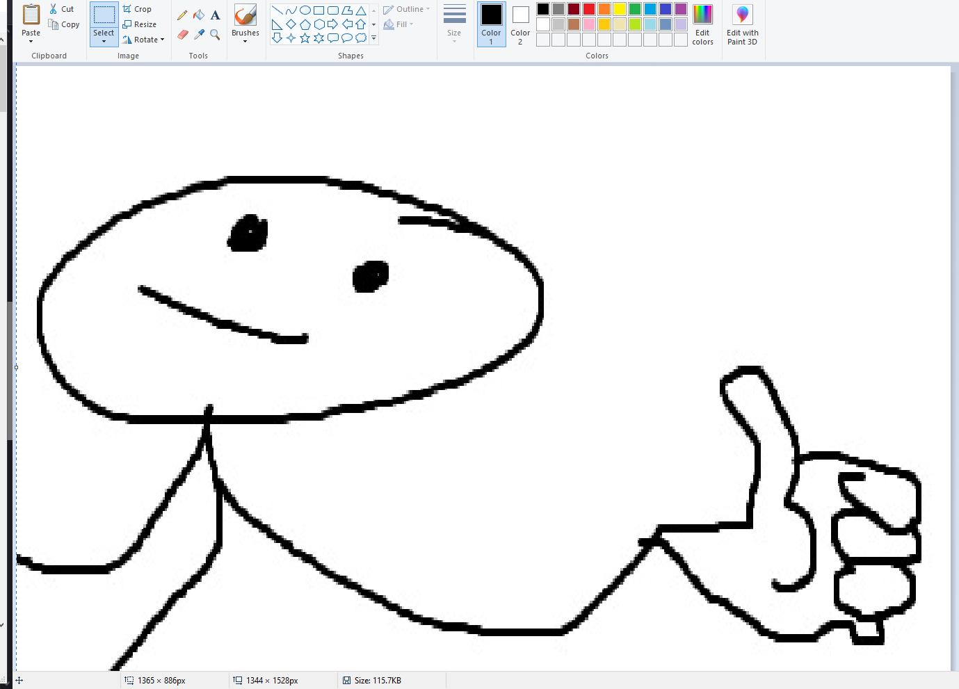
Task: Pick the Six-point star shape
Action: click(x=319, y=38)
